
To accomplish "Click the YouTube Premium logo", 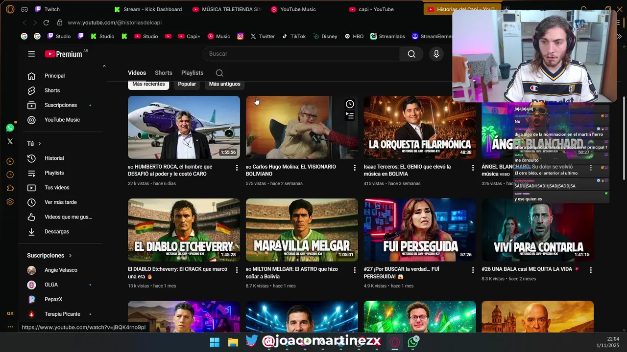I will click(x=64, y=54).
